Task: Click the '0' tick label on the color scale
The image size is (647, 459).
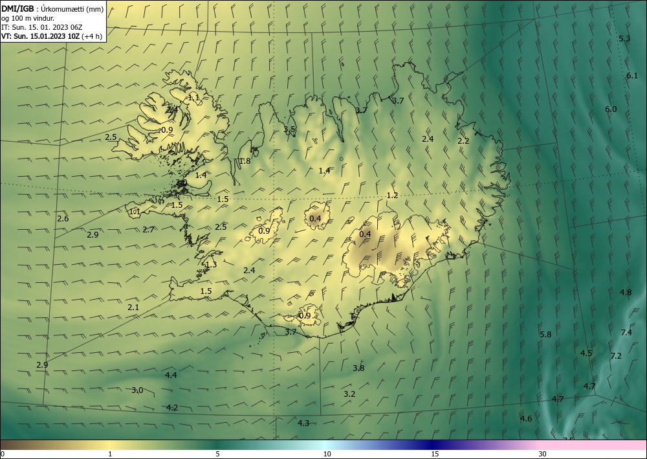Action: pos(3,454)
